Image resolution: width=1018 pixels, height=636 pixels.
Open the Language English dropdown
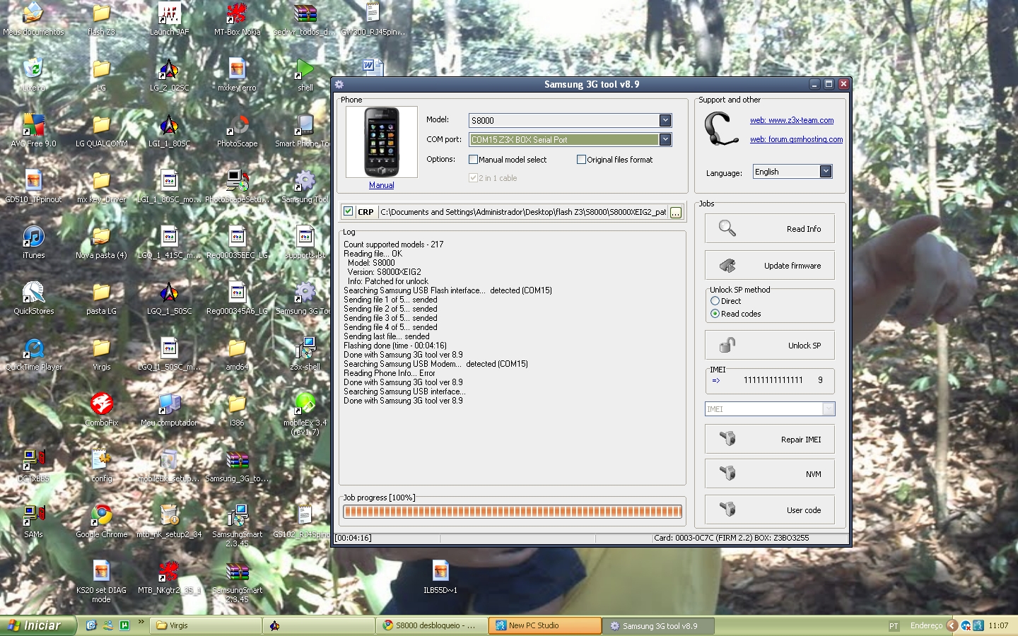tap(825, 172)
